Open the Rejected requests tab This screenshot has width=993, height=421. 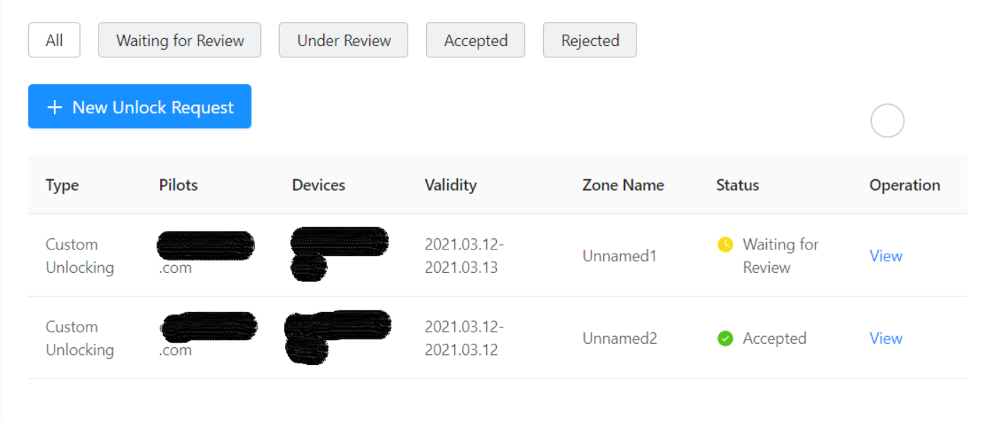click(590, 40)
